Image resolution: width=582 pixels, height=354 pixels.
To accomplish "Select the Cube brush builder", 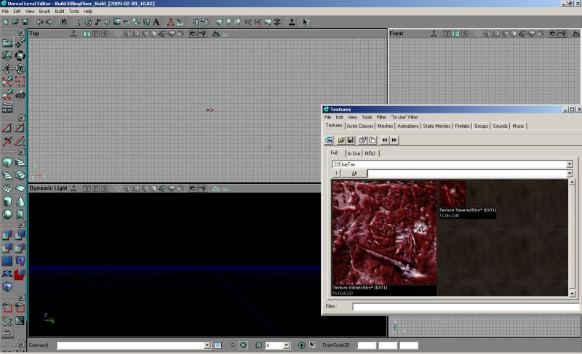I will point(7,162).
